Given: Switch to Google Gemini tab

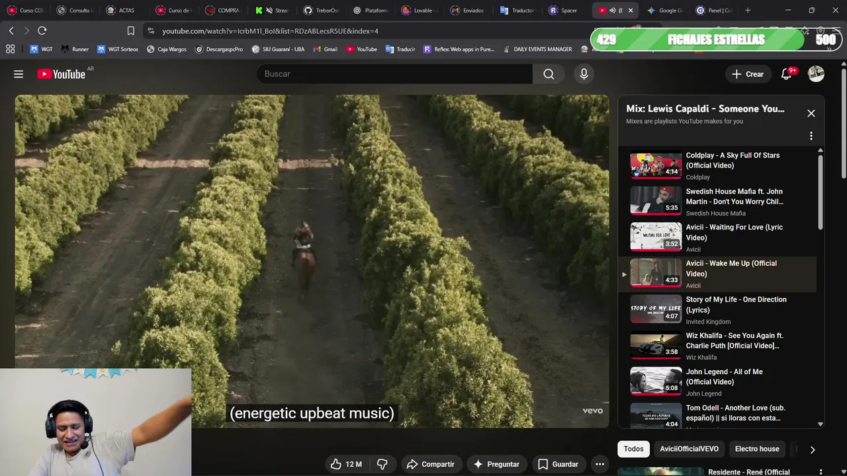Looking at the screenshot, I should 666,11.
